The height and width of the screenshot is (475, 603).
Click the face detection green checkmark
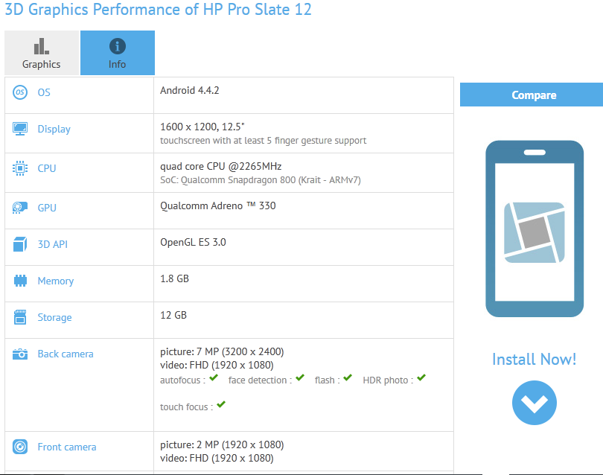click(300, 377)
